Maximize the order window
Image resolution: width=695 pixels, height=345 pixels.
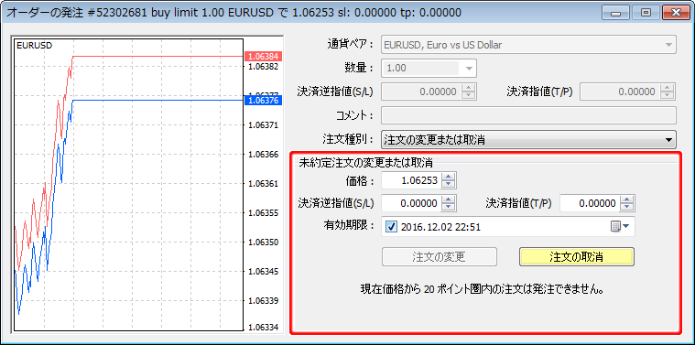(x=646, y=13)
